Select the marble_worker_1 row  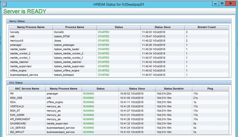(x=119, y=58)
